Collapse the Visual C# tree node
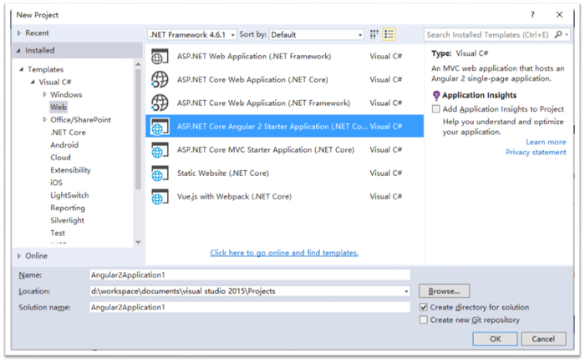Screen dimensions: 585x362 [33, 82]
